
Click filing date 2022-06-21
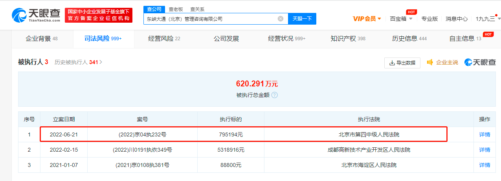coord(64,134)
